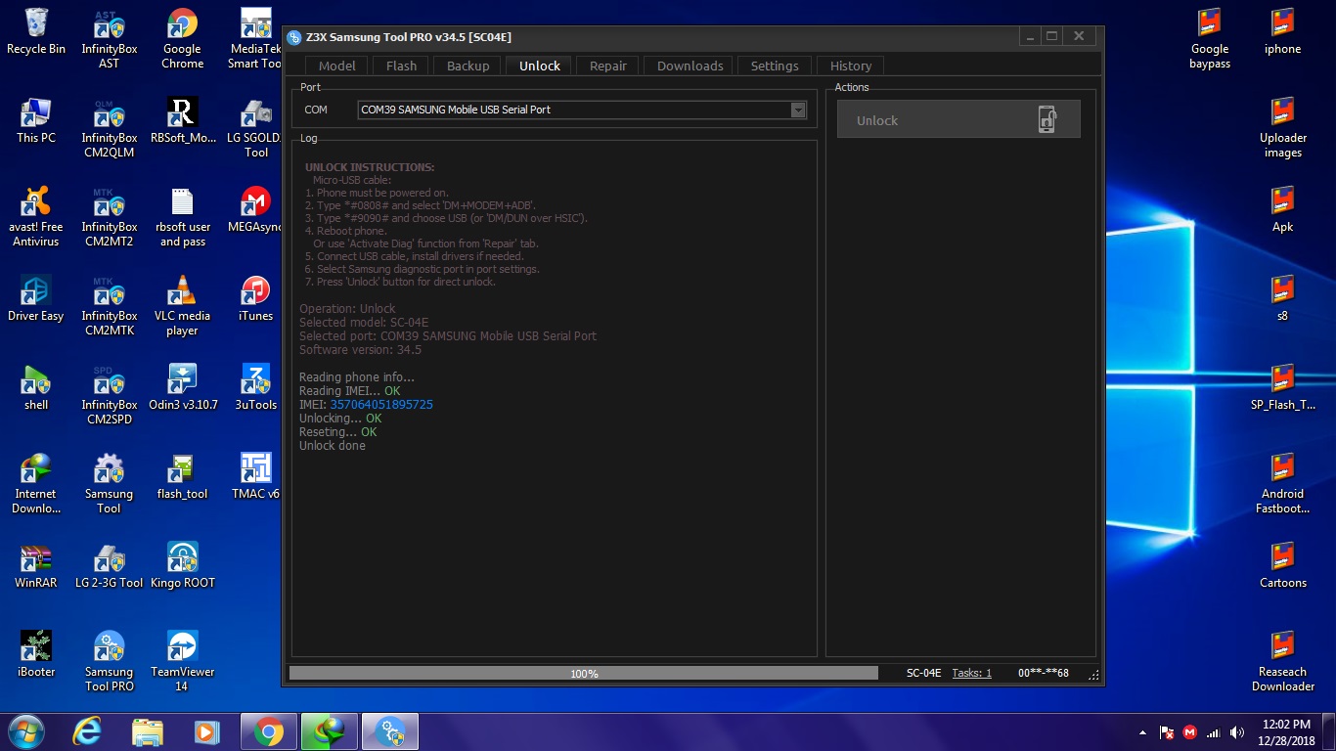Viewport: 1336px width, 751px height.
Task: Open Uploader images folder
Action: coord(1282,128)
